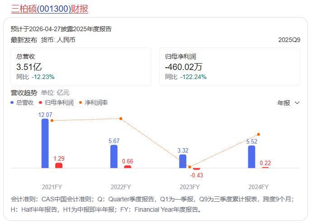
Task: Click the red 归母净利润 legend dot
Action: tap(40, 102)
